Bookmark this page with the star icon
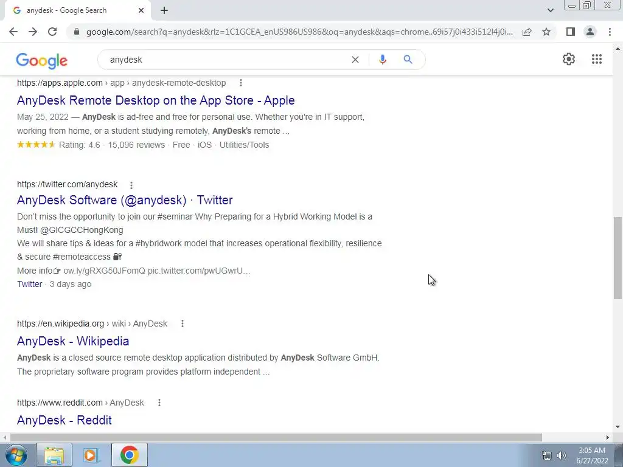The height and width of the screenshot is (467, 623). click(x=546, y=32)
